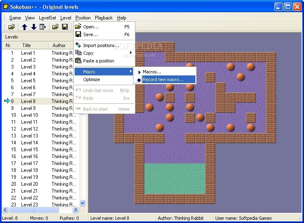Select Level 2 in the list

click(38, 60)
